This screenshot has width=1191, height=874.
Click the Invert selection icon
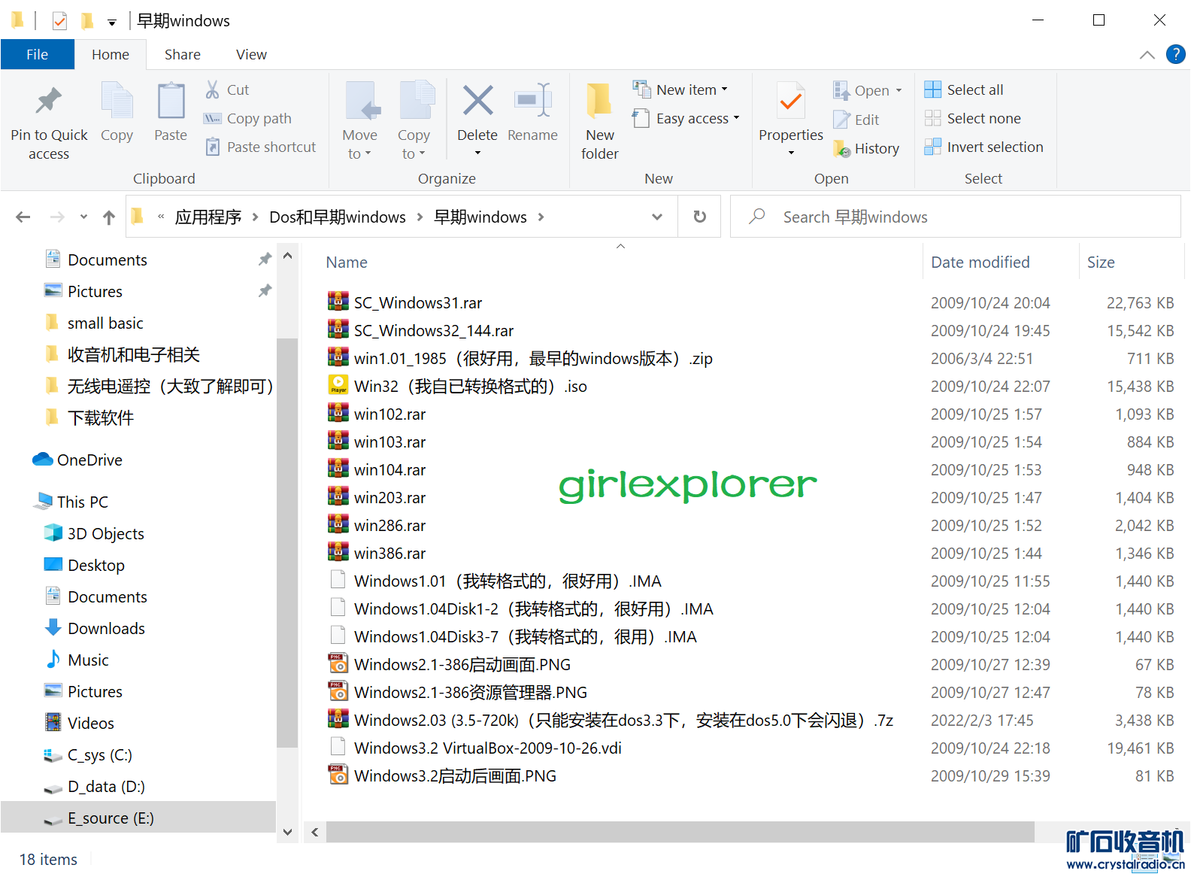tap(932, 147)
